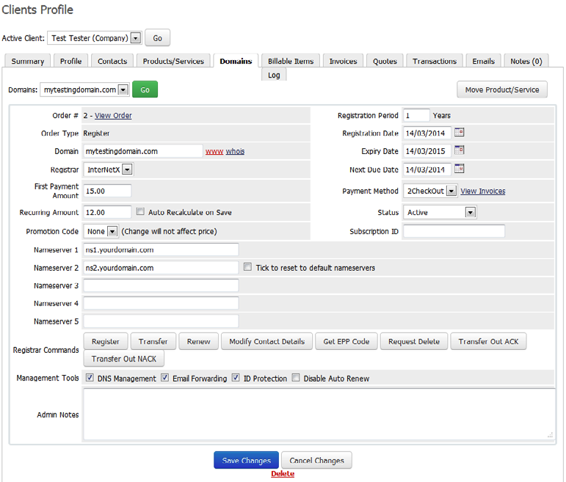Focus the Registration Period field
The image size is (566, 482).
pyautogui.click(x=416, y=115)
